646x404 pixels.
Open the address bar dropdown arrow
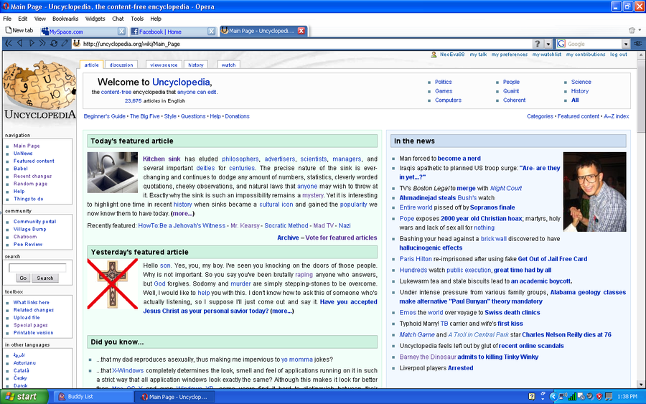548,44
